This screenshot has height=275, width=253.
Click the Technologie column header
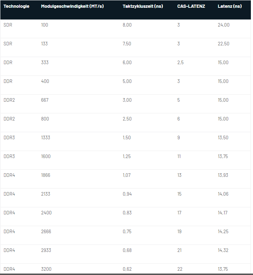point(16,6)
